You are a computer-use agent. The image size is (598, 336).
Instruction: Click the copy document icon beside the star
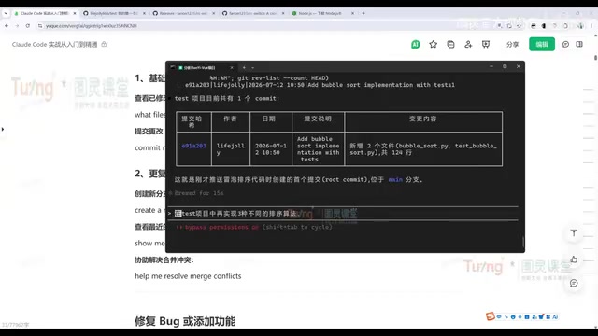450,44
